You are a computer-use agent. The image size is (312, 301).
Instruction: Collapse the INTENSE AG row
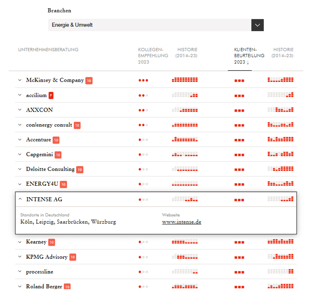pyautogui.click(x=20, y=199)
